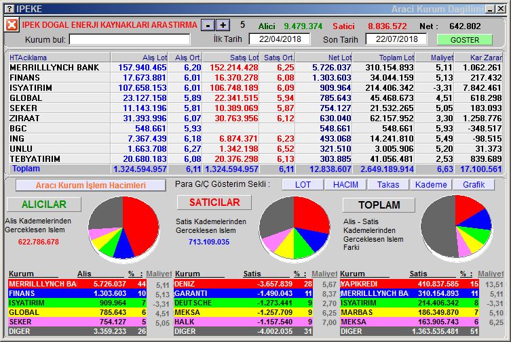Click the Alici 9.479.374 value
The image size is (511, 342).
pyautogui.click(x=303, y=26)
